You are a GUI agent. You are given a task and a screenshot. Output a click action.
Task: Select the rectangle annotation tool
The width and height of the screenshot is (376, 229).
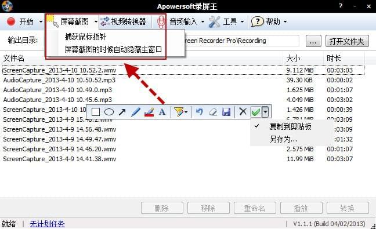(x=95, y=112)
